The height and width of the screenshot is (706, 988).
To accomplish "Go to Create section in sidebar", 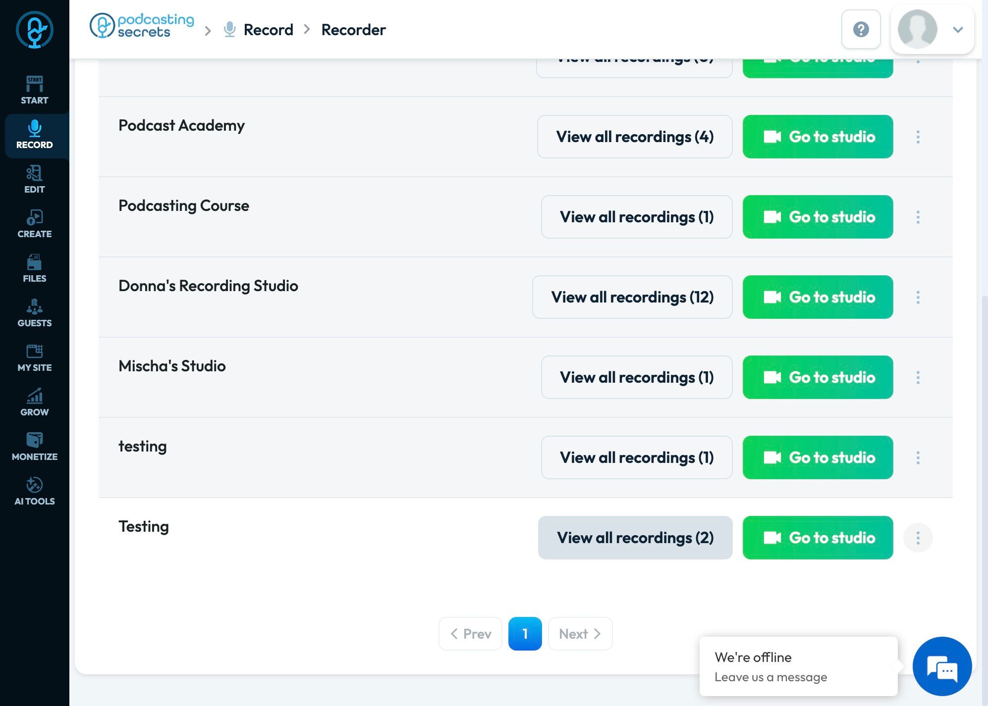I will (34, 223).
